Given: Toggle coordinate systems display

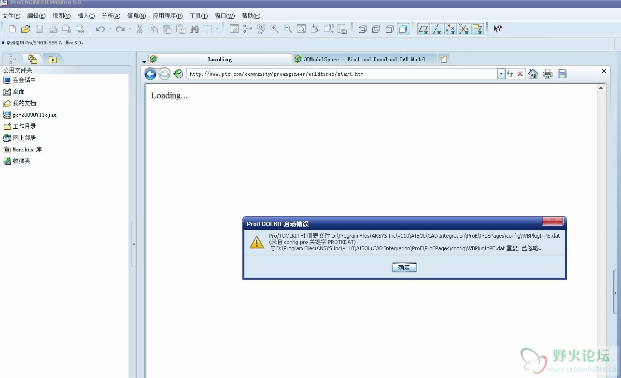Looking at the screenshot, I should coord(464,29).
